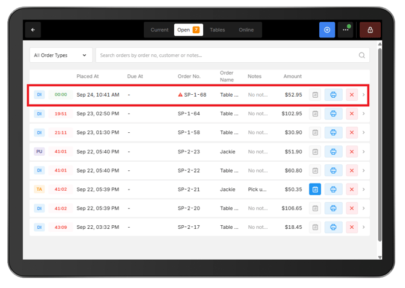Expand order SP-2-20 with chevron

[x=364, y=208]
